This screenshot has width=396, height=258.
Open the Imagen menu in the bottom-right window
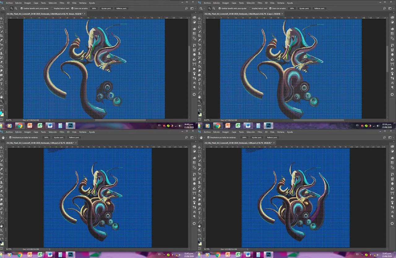[226, 132]
